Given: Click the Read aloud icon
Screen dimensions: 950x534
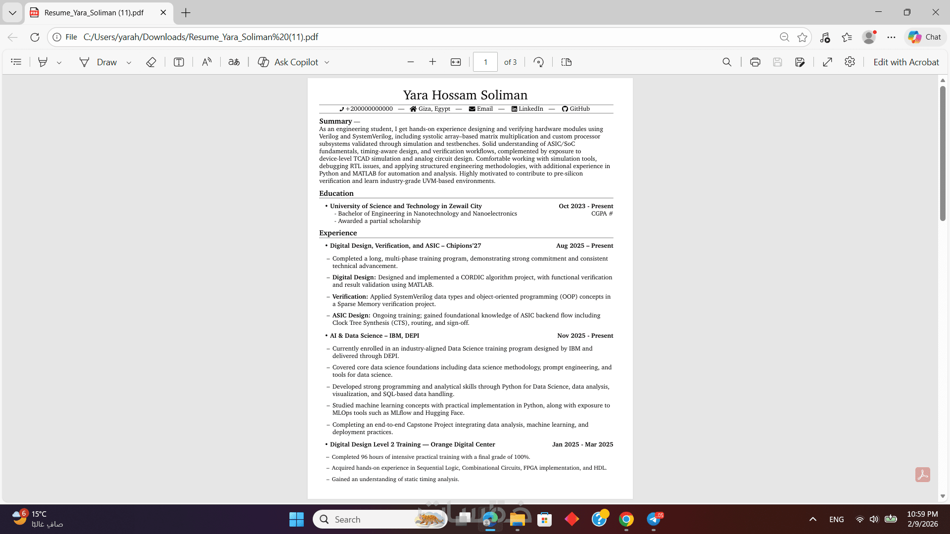Looking at the screenshot, I should tap(207, 62).
